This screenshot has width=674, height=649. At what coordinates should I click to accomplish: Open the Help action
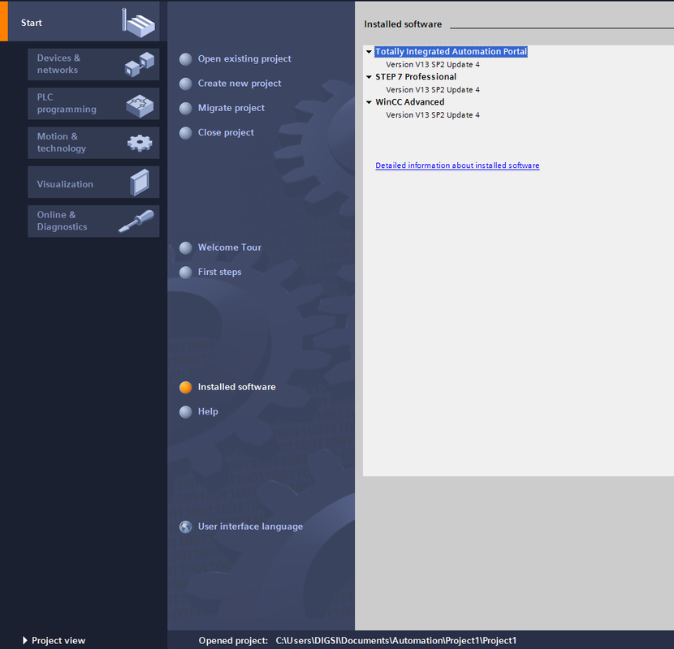(208, 411)
